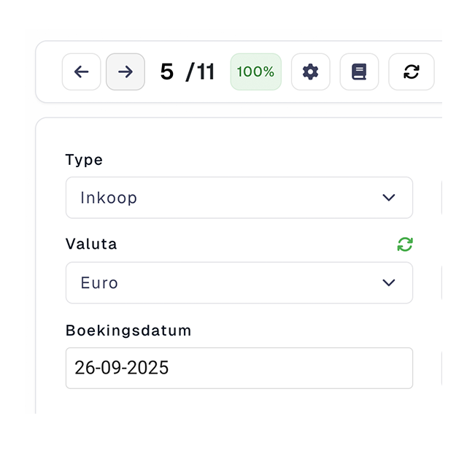
Task: Click the Boekingsdatum date field
Action: [x=239, y=368]
